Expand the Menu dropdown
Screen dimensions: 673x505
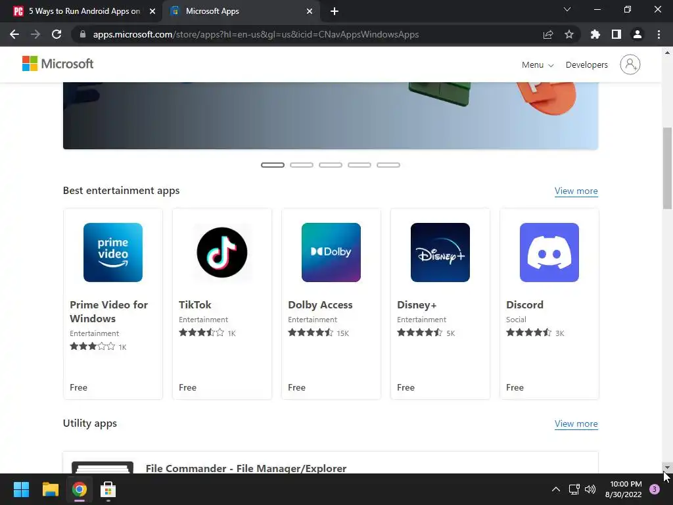coord(538,65)
